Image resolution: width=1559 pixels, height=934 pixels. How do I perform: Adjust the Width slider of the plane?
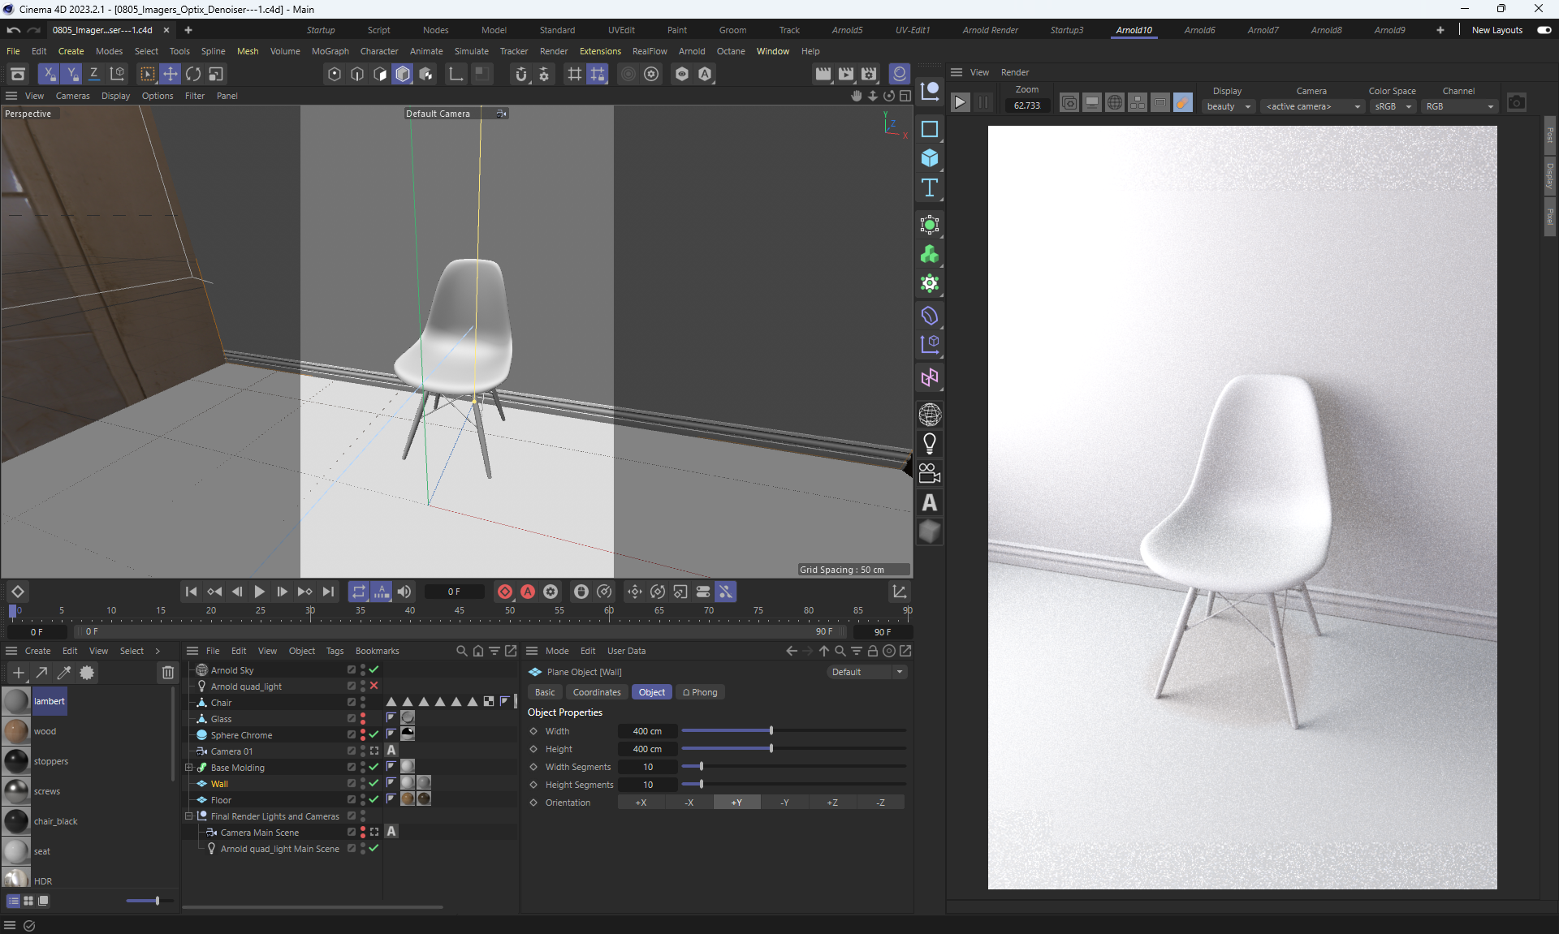point(771,731)
